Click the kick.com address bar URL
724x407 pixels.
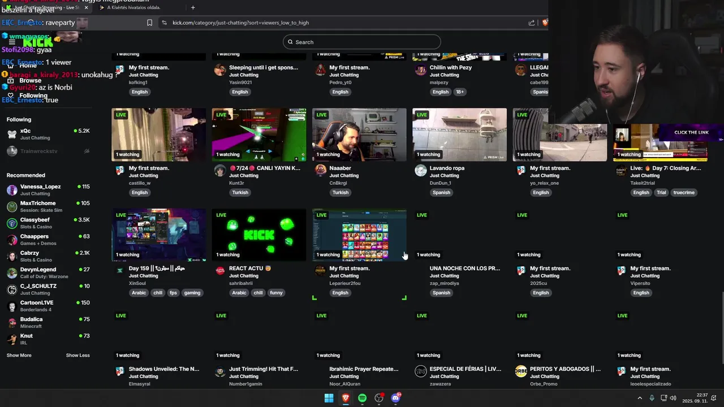pos(240,23)
